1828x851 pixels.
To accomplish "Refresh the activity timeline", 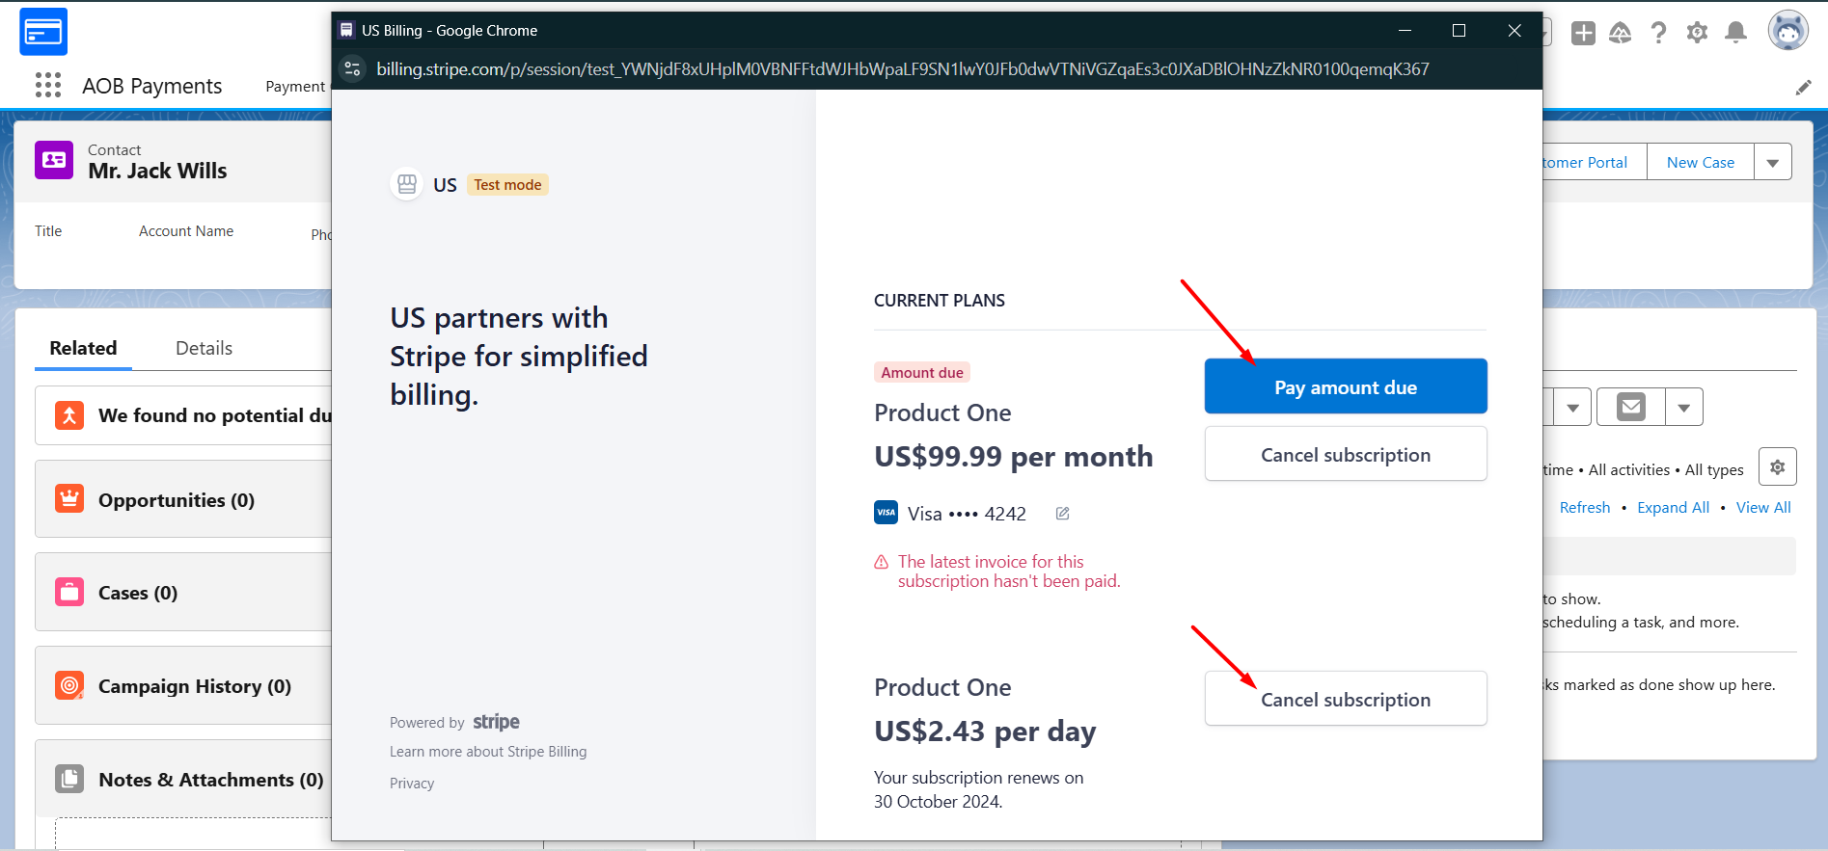I will click(x=1585, y=508).
